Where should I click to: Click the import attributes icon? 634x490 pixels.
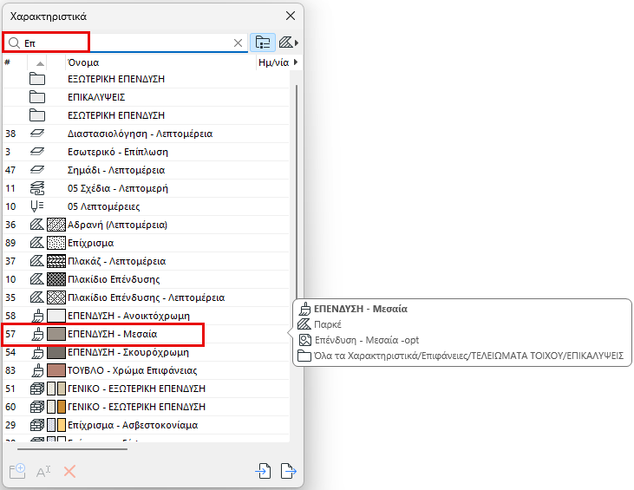click(x=263, y=471)
